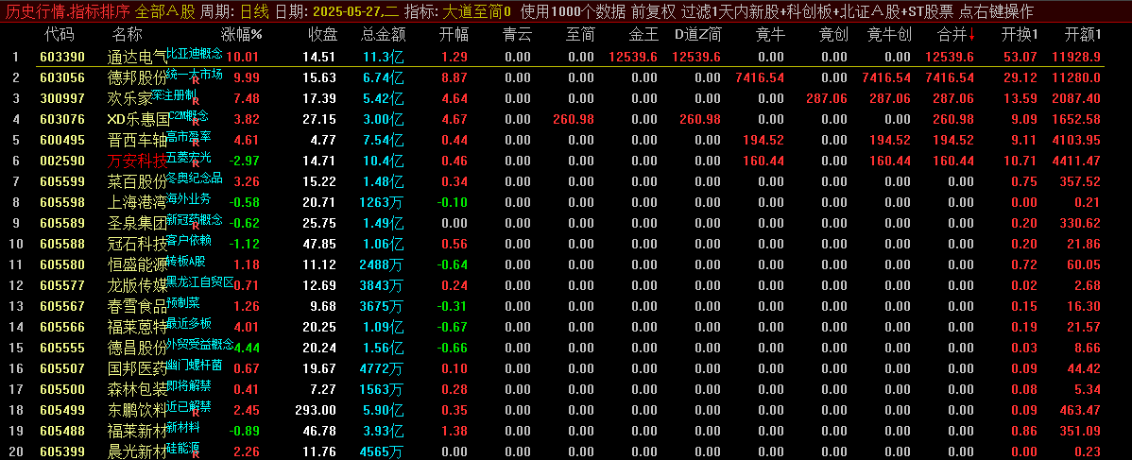Select stock code 605566
This screenshot has height=460, width=1132.
coord(62,327)
